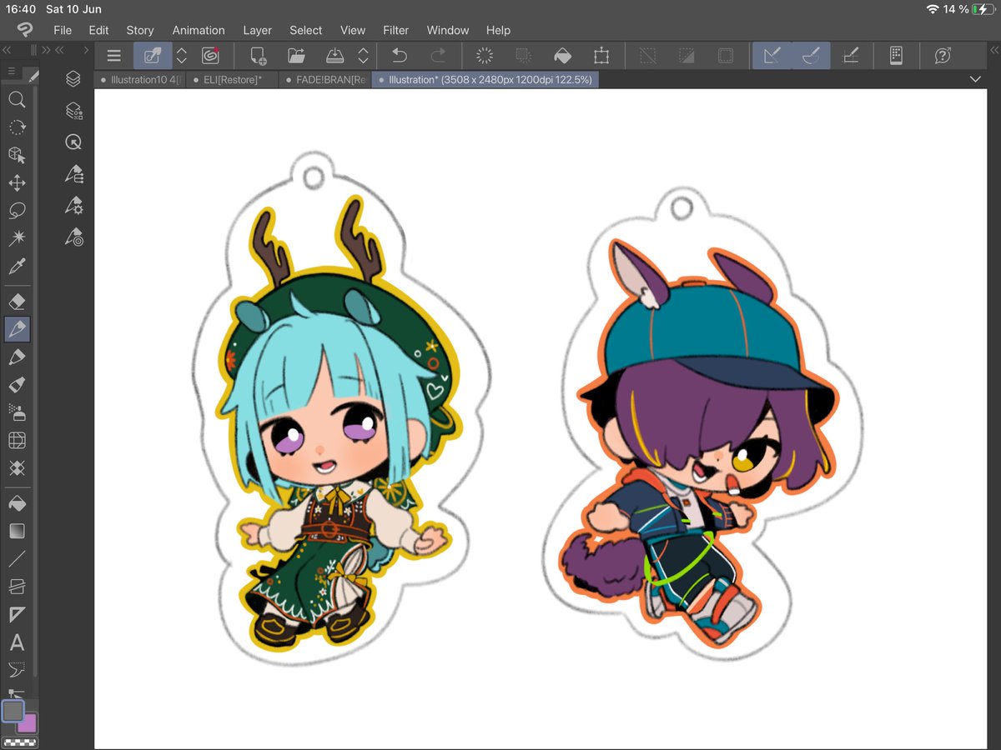Image resolution: width=1001 pixels, height=750 pixels.
Task: Open the Layer palette stack icon
Action: [73, 78]
